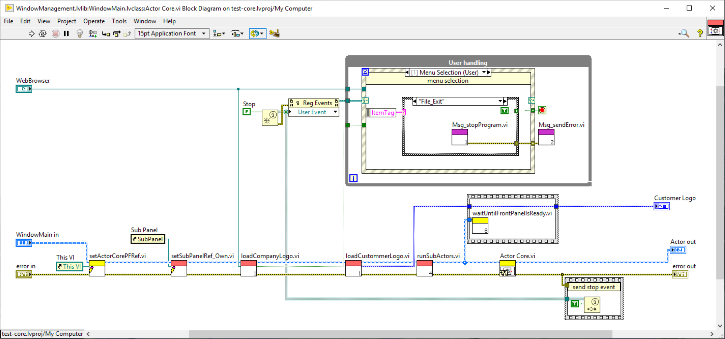725x339 pixels.
Task: Click the Reg Events node header
Action: [x=313, y=103]
